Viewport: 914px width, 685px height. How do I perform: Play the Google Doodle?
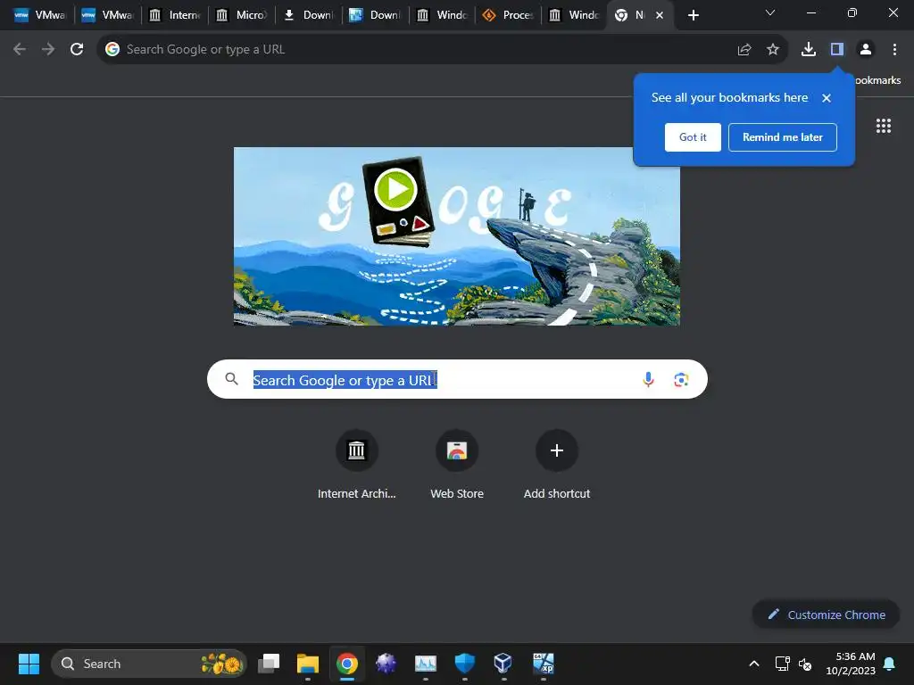coord(395,190)
